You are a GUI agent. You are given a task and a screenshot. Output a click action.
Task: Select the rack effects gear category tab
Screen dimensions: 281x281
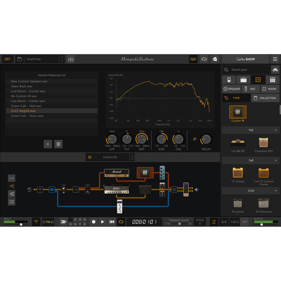point(272,80)
